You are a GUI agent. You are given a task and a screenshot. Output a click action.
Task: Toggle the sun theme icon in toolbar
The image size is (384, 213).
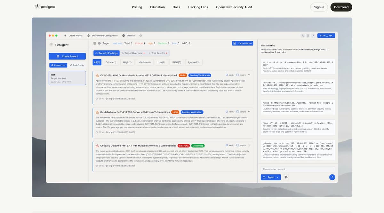[141, 36]
